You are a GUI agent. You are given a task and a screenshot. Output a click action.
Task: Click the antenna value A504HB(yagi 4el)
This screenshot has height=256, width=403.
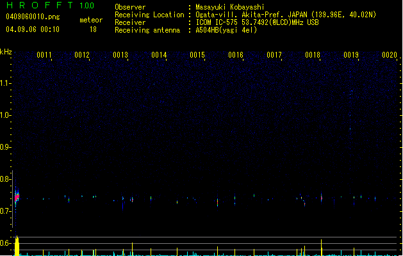[226, 30]
